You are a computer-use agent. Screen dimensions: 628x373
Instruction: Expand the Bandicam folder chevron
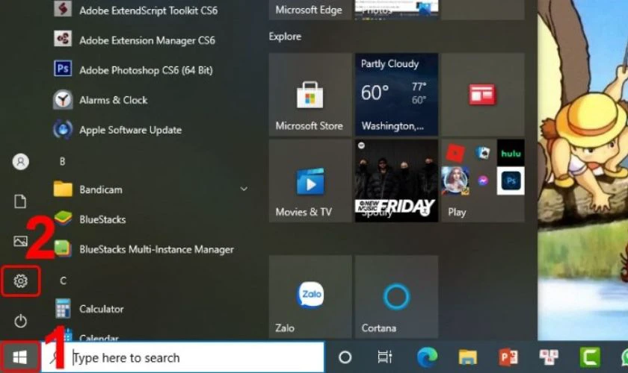[x=244, y=189]
